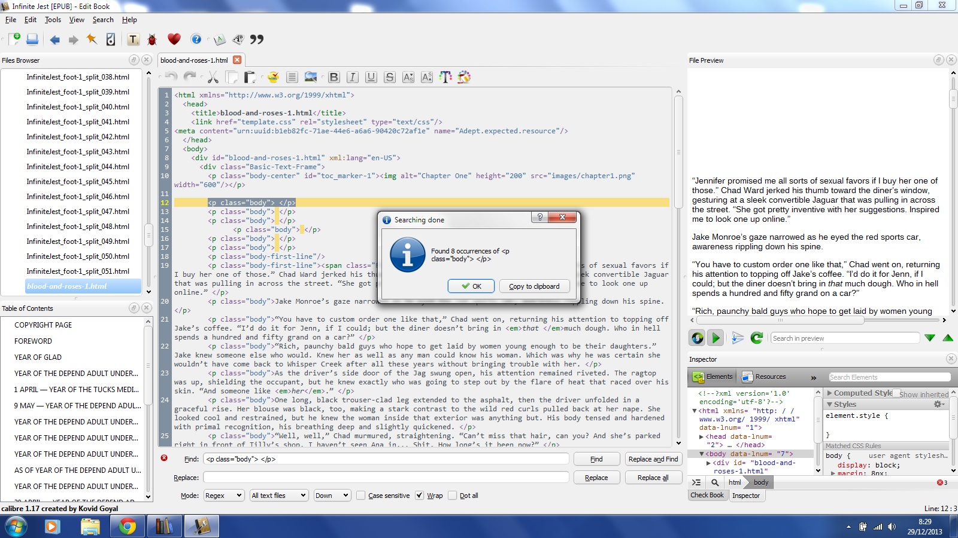Open the Down direction dropdown
The height and width of the screenshot is (538, 958).
click(332, 496)
